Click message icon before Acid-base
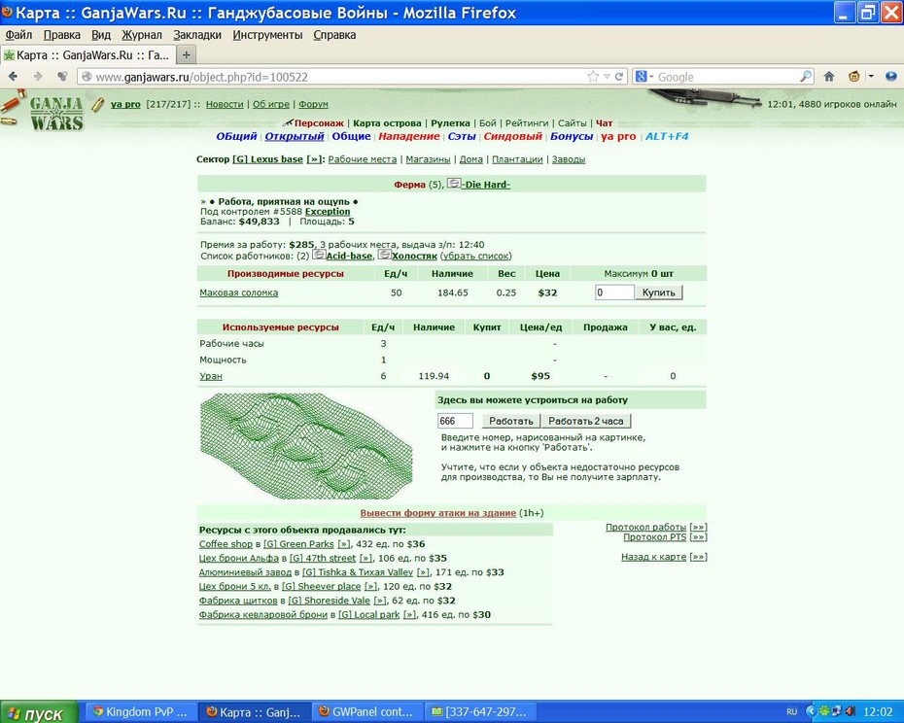 click(319, 255)
